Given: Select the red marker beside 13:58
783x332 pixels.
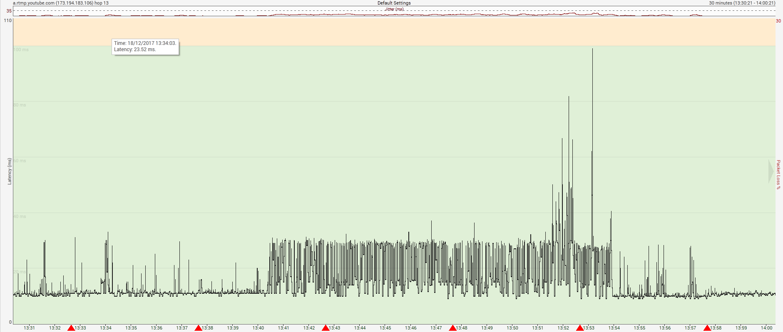Looking at the screenshot, I should (x=707, y=328).
